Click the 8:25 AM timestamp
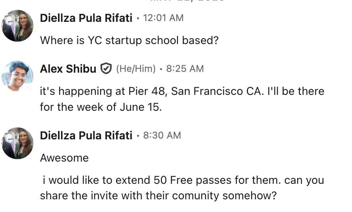This screenshot has height=212, width=352. [185, 69]
